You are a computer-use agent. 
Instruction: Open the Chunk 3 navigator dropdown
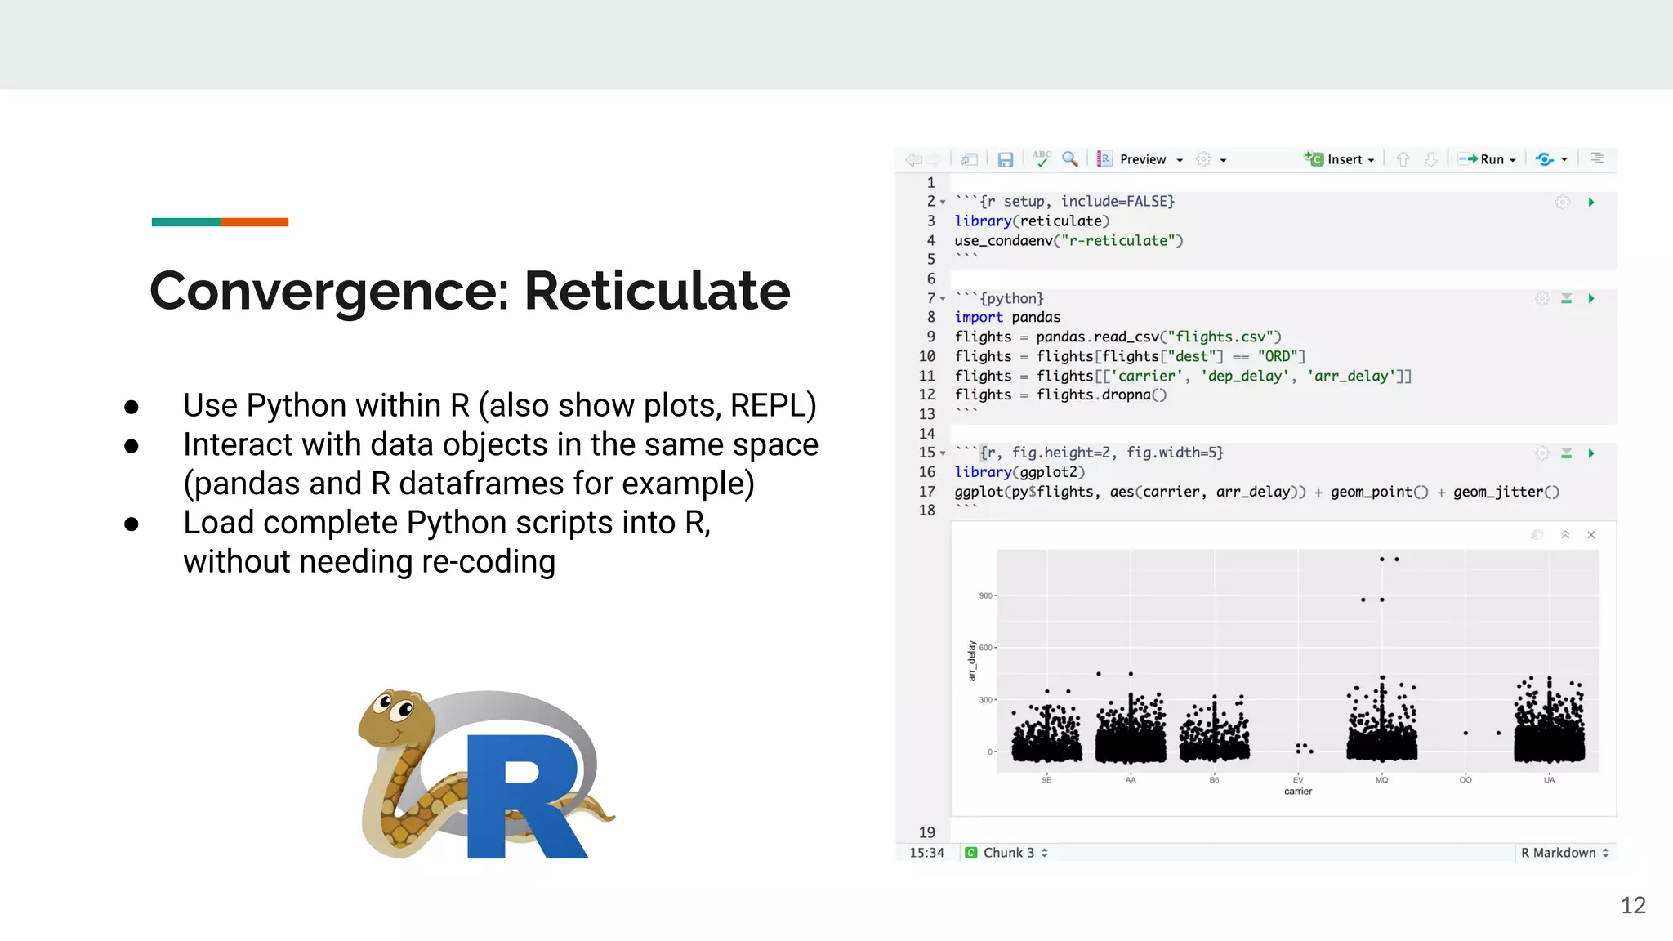coord(1006,853)
